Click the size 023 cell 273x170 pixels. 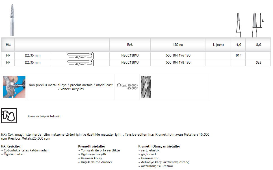pyautogui.click(x=258, y=62)
